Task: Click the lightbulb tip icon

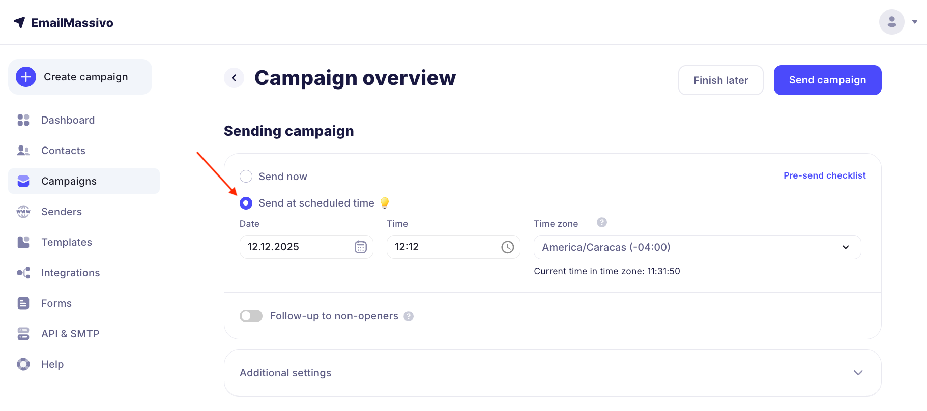Action: tap(385, 203)
